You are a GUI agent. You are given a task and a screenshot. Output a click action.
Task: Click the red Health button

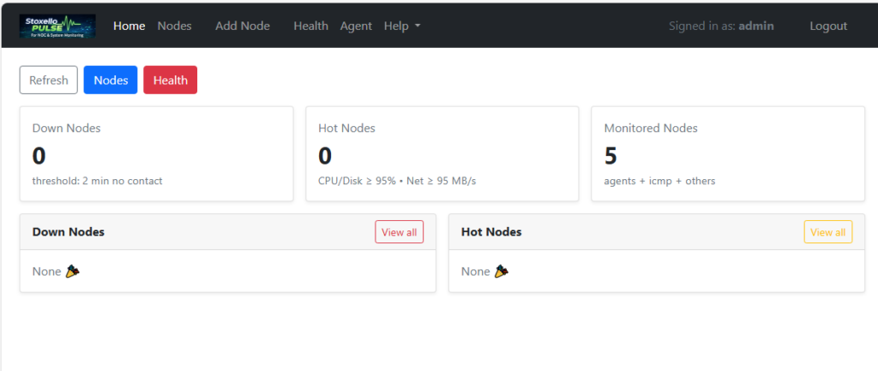(170, 81)
